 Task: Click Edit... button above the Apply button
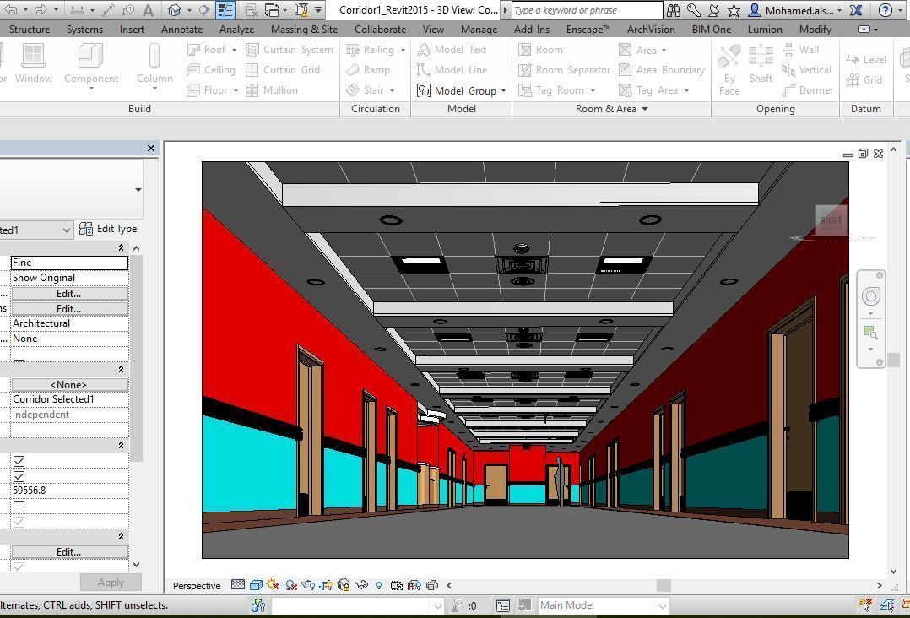pos(69,552)
